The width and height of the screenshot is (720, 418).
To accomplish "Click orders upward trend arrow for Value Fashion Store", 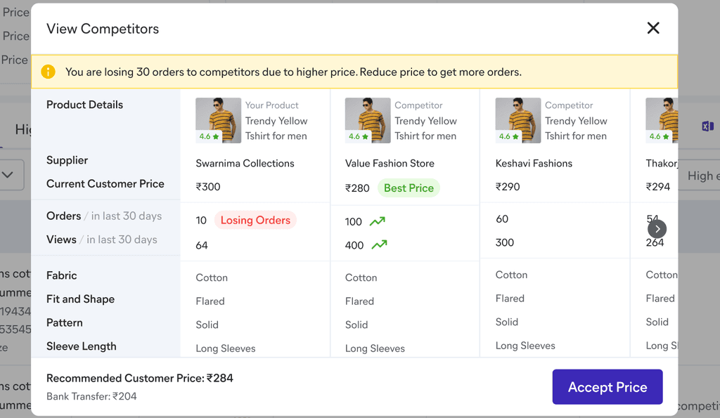I will pyautogui.click(x=378, y=221).
